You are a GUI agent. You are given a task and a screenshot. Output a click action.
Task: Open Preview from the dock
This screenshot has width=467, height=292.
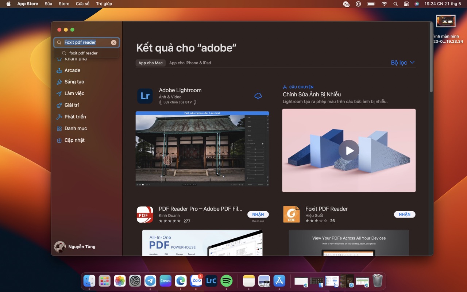pos(264,281)
